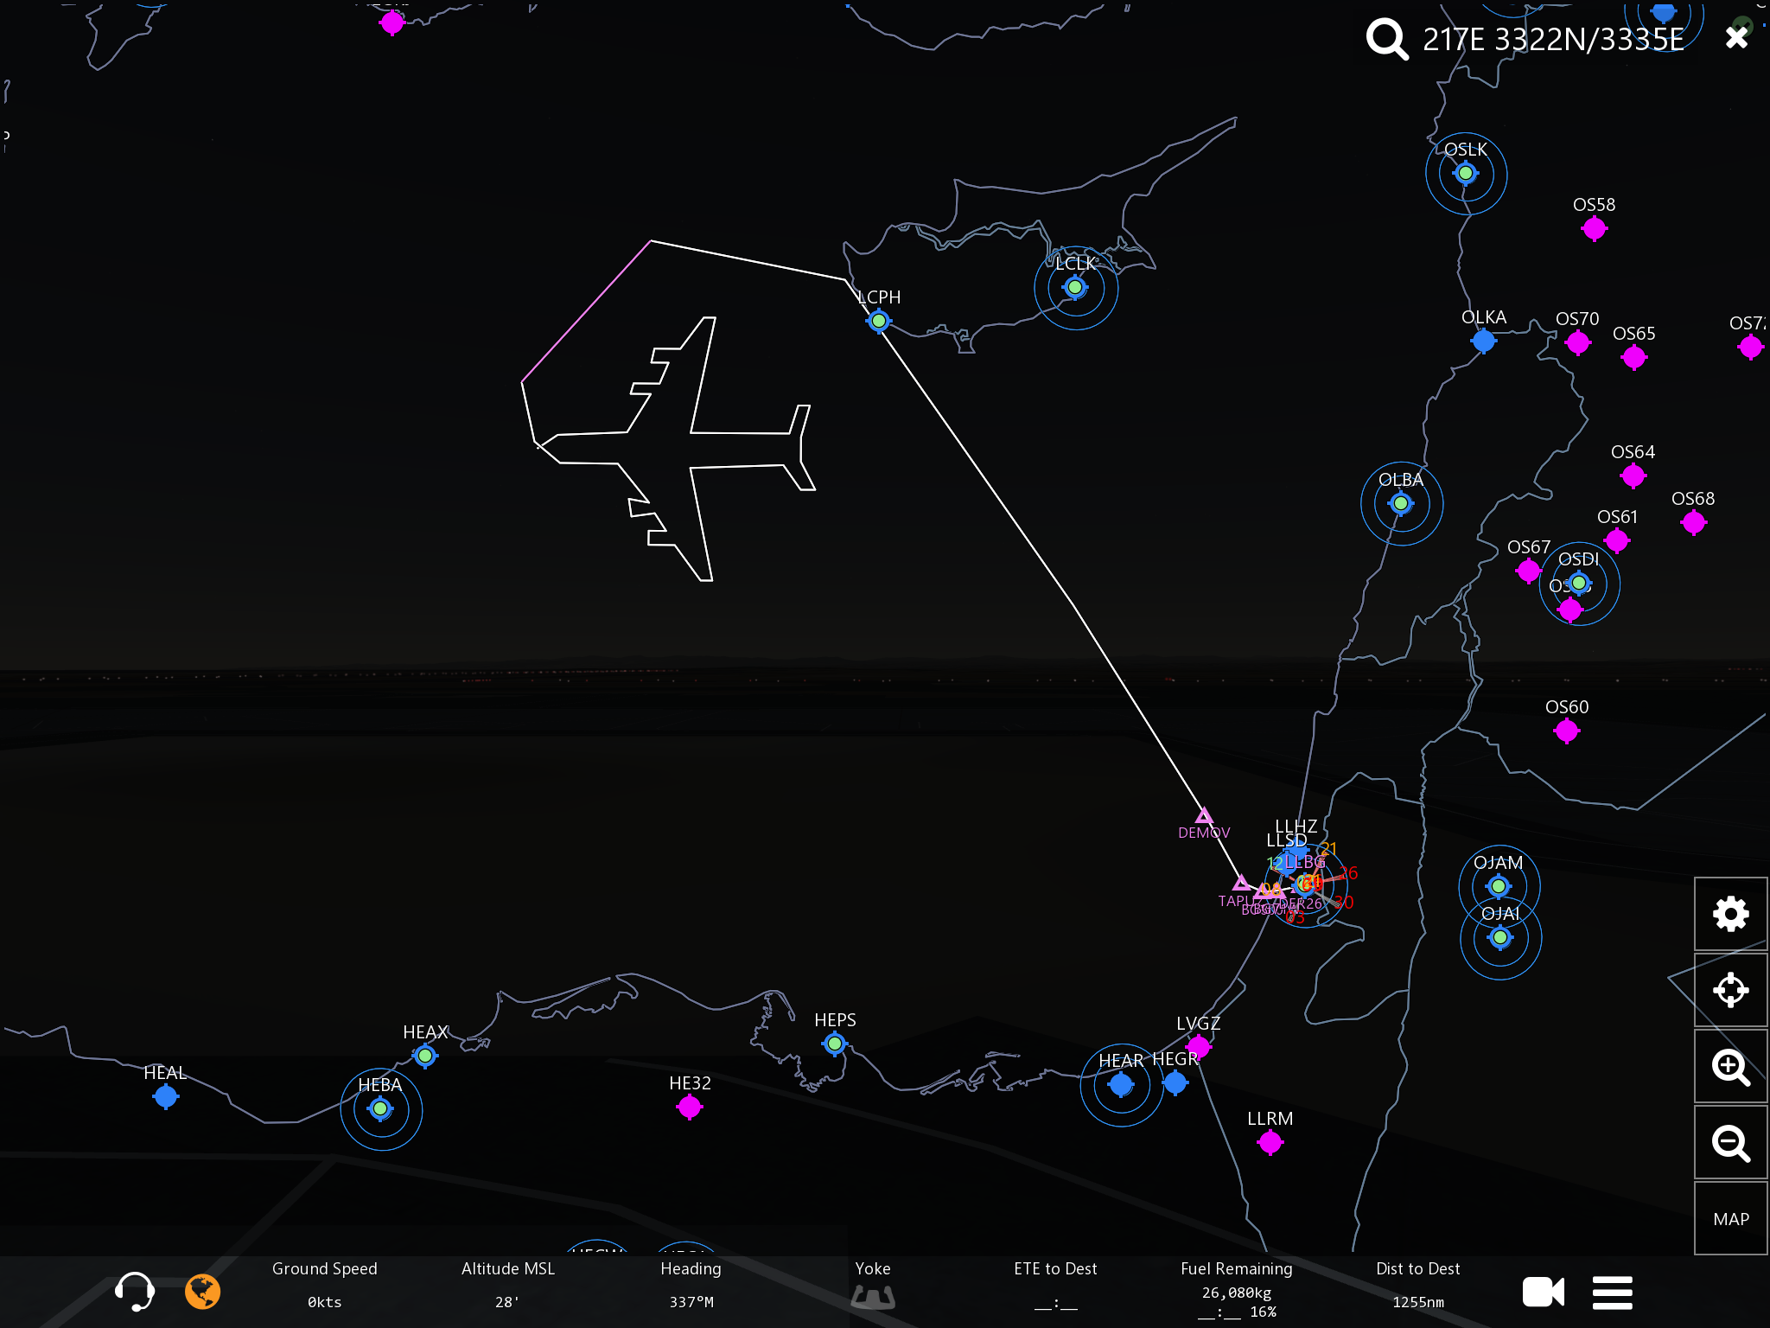Open map settings gear icon
Image resolution: width=1770 pixels, height=1328 pixels.
coord(1730,914)
